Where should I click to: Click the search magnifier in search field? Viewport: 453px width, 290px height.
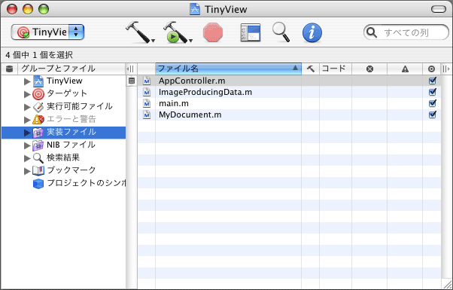point(372,32)
